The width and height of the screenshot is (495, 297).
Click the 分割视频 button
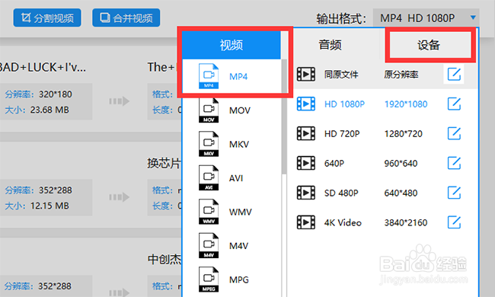[x=47, y=18]
